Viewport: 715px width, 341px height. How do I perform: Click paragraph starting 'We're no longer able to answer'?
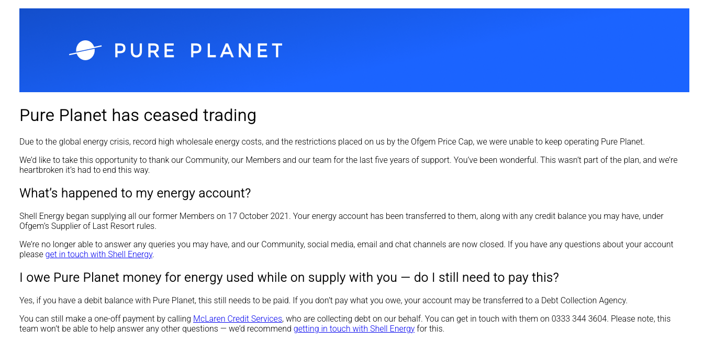click(347, 249)
